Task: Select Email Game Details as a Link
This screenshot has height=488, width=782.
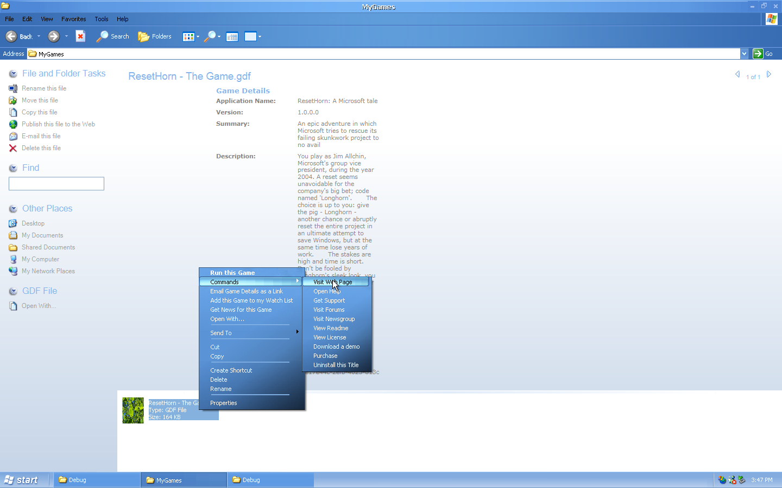Action: point(250,291)
